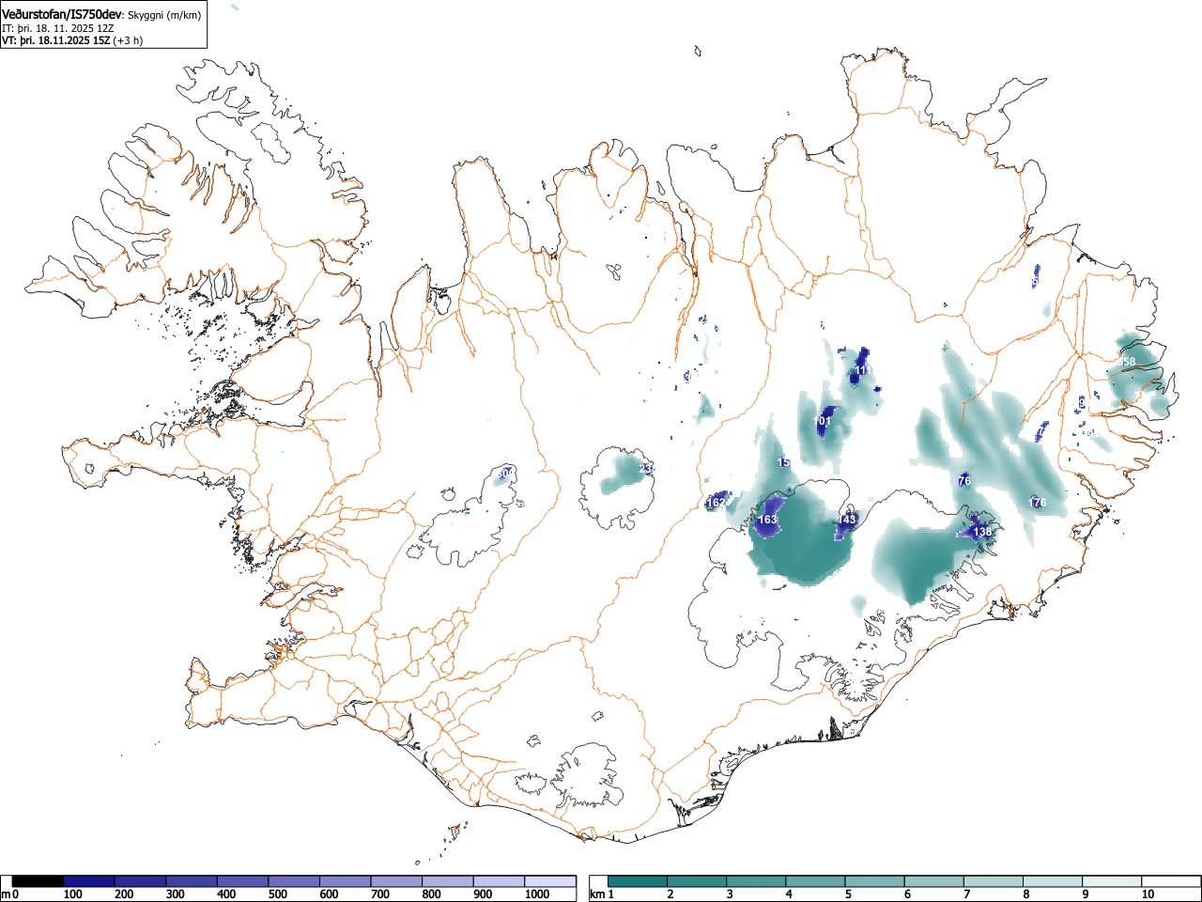Click the km unit label on the legend

(x=597, y=894)
